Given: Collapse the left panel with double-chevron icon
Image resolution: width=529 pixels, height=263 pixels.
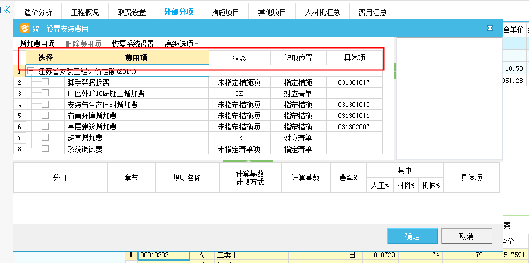Looking at the screenshot, I should (7, 11).
